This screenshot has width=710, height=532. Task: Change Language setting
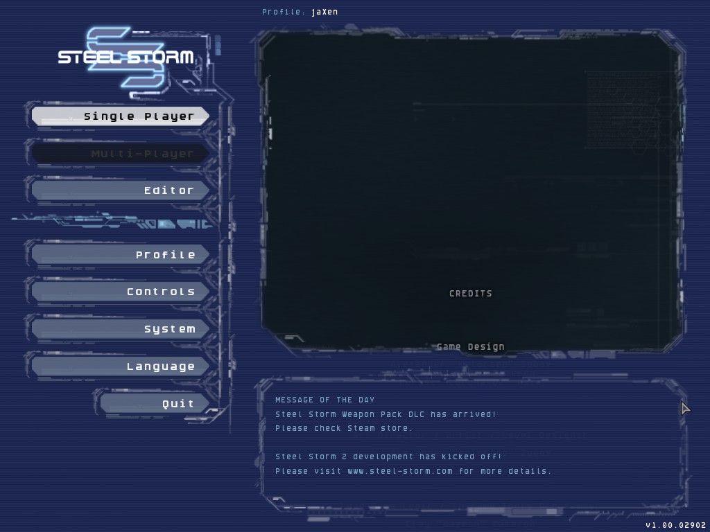pyautogui.click(x=121, y=366)
